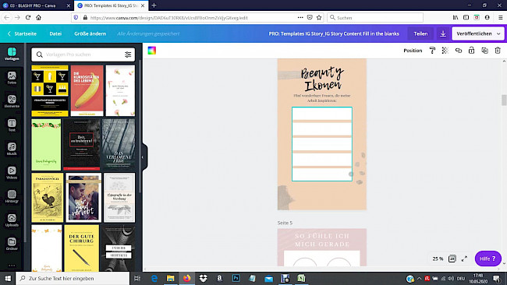Screen dimensions: 507x285
Task: Select the yellow Paradiesvögel template
Action: 48,198
